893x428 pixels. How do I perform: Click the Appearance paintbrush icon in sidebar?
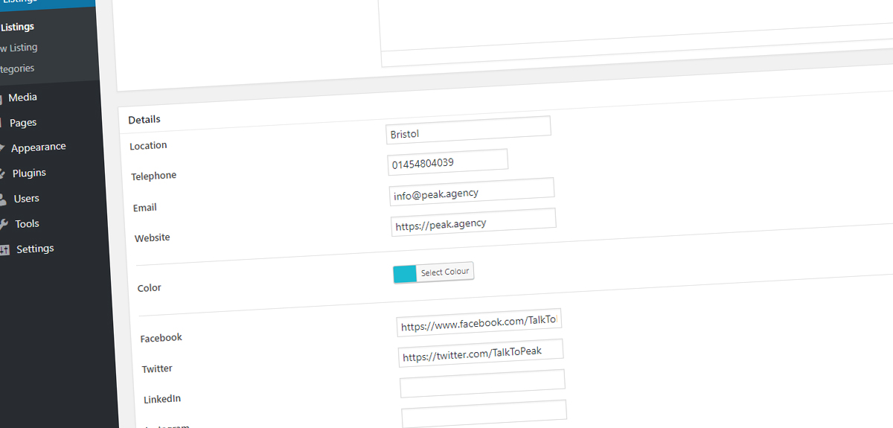pyautogui.click(x=2, y=147)
